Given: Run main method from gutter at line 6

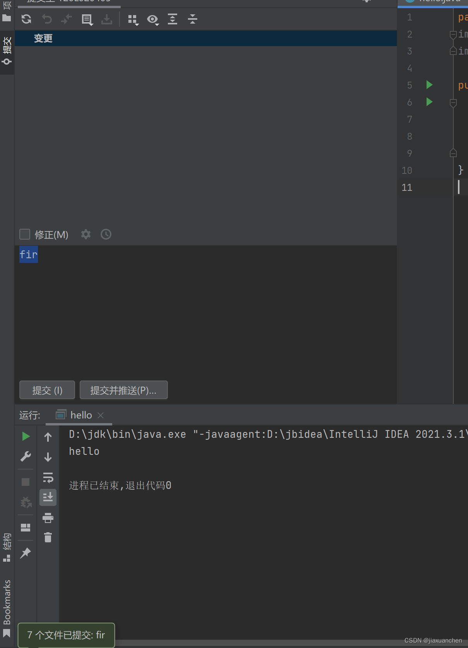Looking at the screenshot, I should click(429, 102).
